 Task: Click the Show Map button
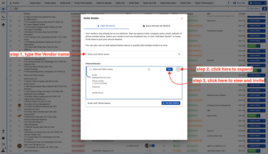240,3
